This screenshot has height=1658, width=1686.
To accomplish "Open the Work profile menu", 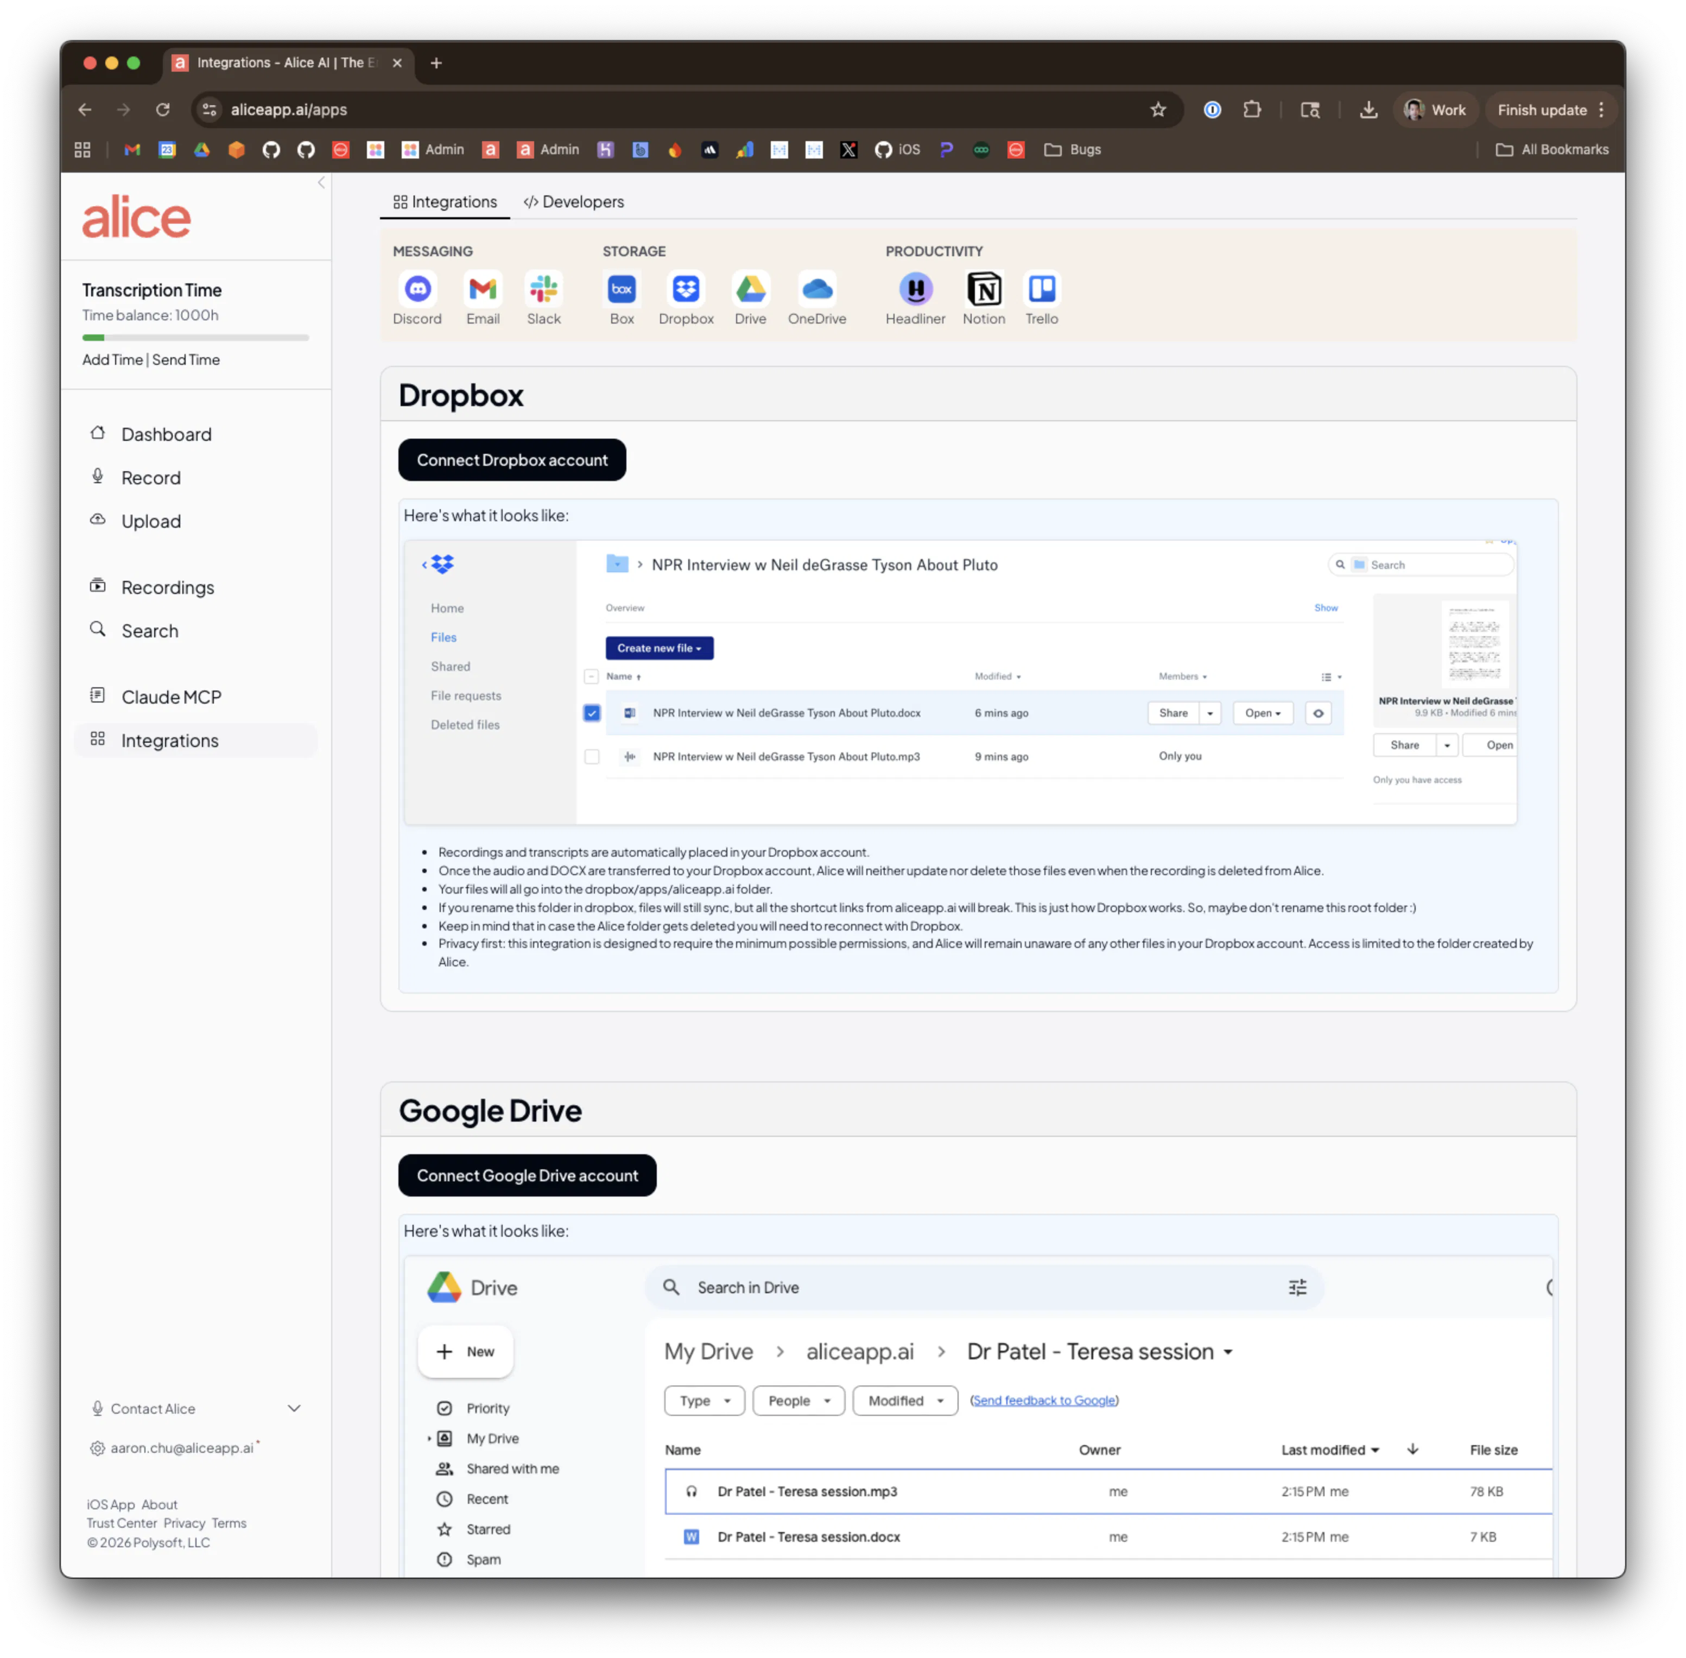I will click(x=1435, y=110).
